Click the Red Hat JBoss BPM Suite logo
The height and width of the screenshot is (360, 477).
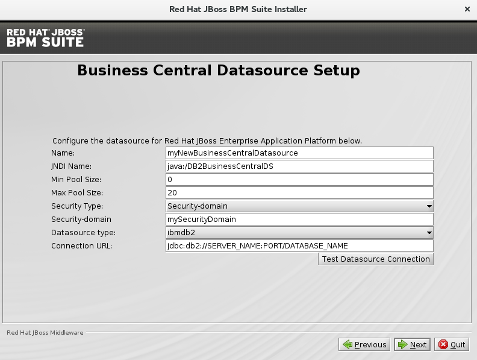click(46, 38)
